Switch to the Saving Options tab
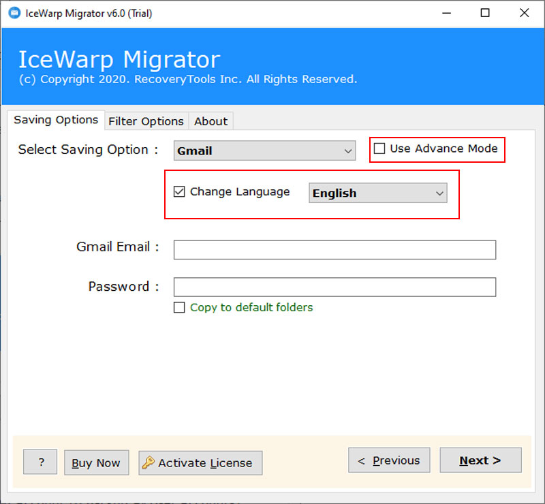545x504 pixels. [56, 120]
